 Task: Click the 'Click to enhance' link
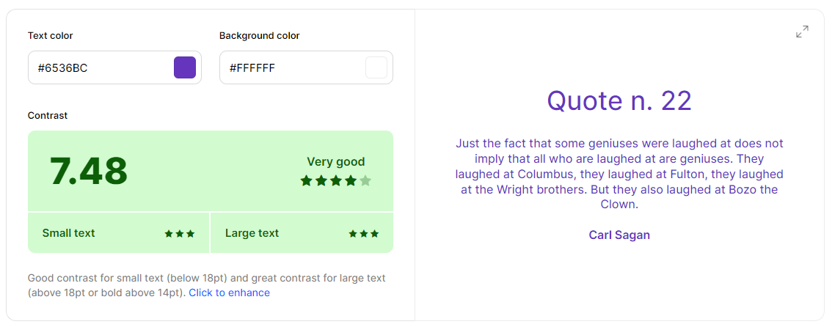(229, 293)
